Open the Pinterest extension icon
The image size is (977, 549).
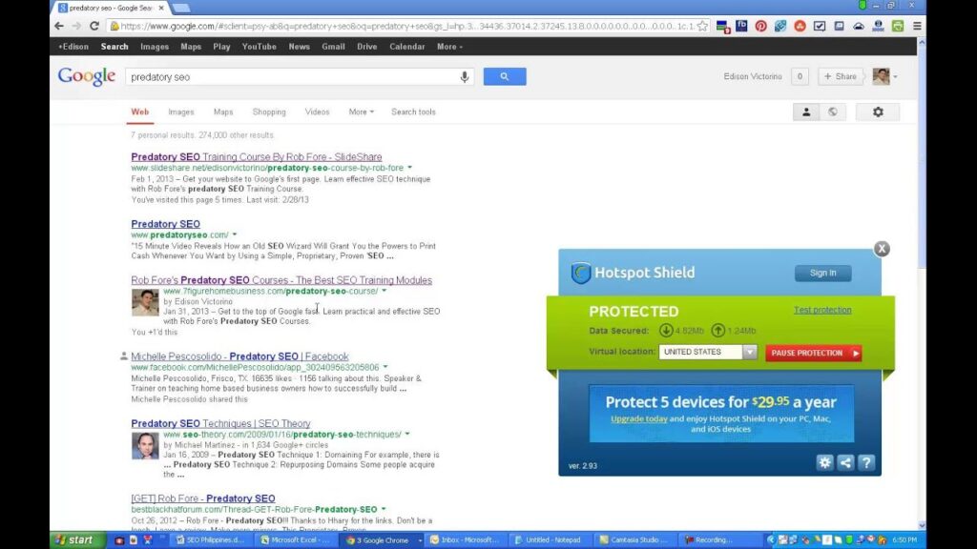pyautogui.click(x=760, y=26)
